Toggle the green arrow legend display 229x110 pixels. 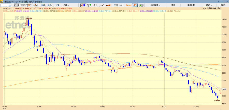tap(141, 5)
